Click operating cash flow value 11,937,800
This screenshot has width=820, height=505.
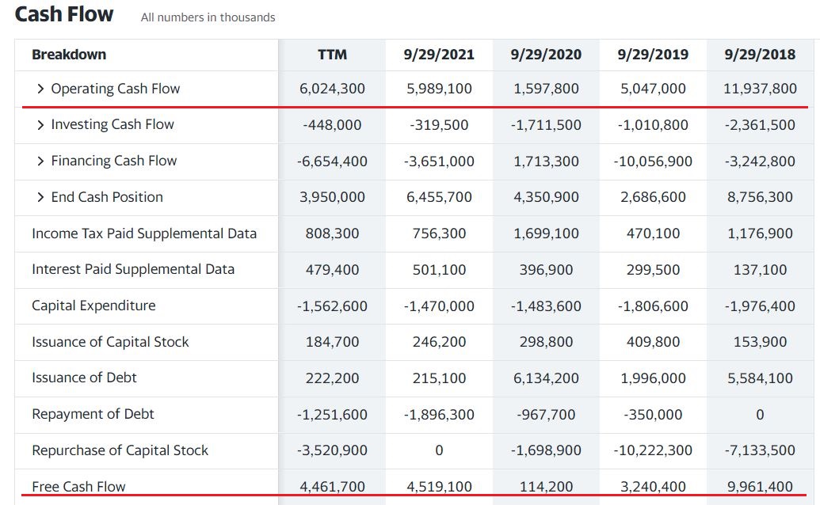point(760,89)
